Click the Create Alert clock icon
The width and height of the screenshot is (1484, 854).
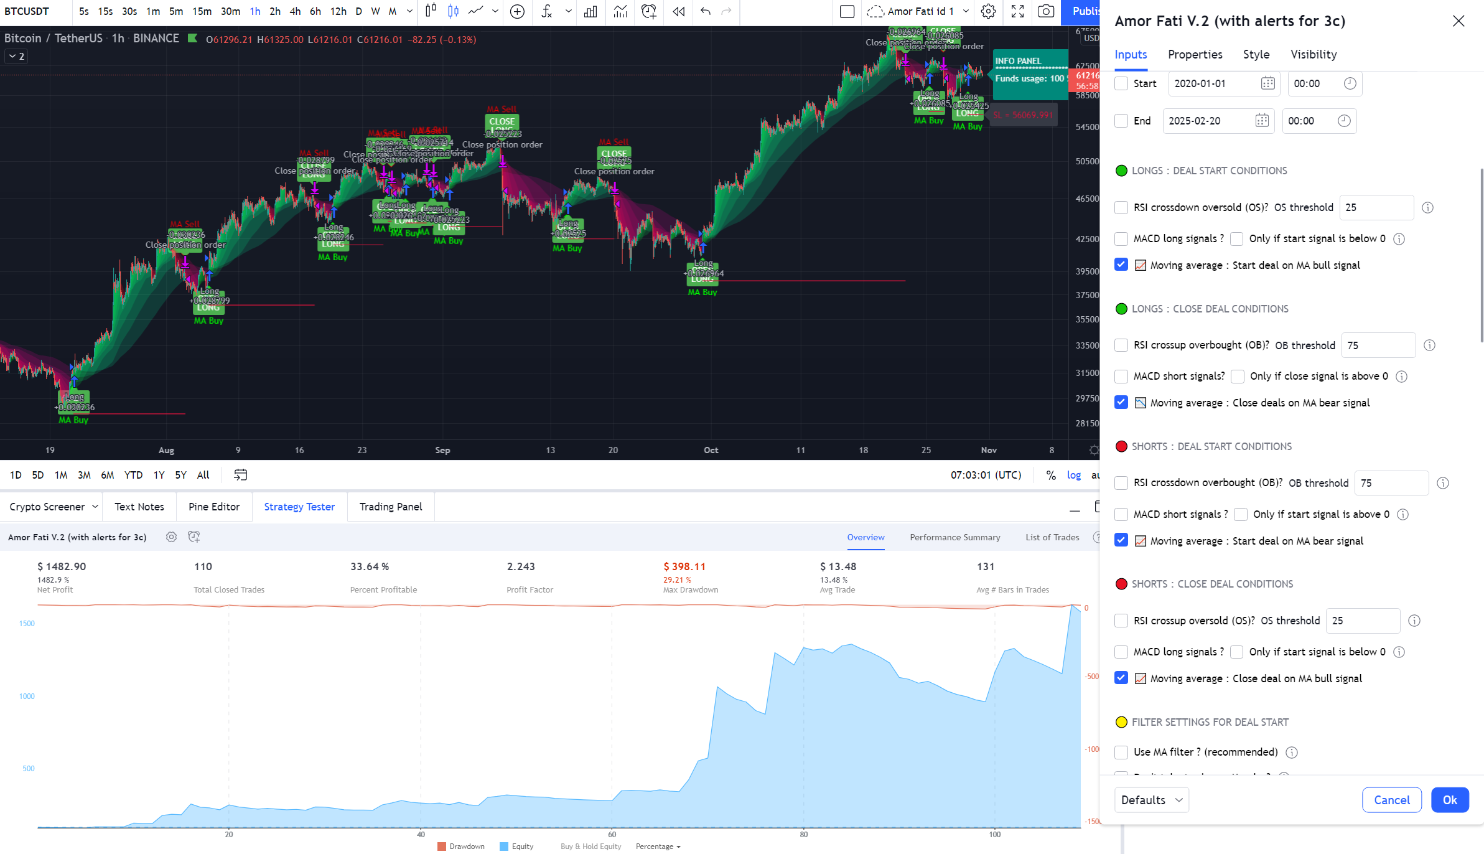tap(648, 11)
